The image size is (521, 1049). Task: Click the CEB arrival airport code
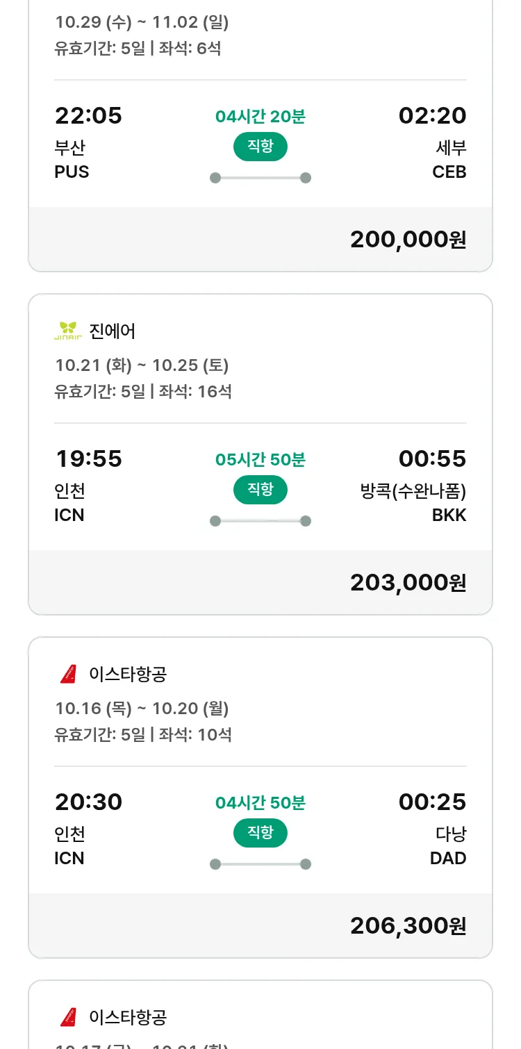(449, 172)
